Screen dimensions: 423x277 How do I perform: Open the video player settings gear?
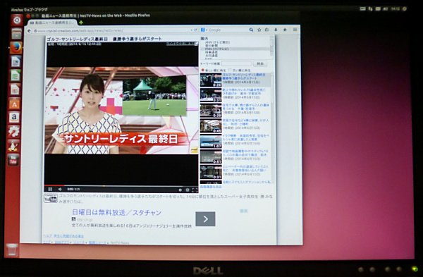click(188, 190)
